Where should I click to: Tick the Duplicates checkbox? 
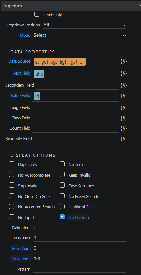(12, 164)
